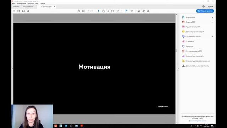Open the Просмотр menu
This screenshot has height=128, width=227.
click(31, 4)
